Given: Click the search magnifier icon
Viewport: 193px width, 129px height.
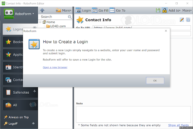Looking at the screenshot, I should coord(70,17).
